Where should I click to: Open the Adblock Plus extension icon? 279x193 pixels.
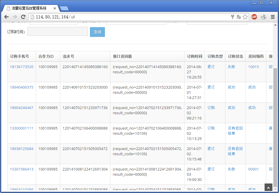point(254,17)
